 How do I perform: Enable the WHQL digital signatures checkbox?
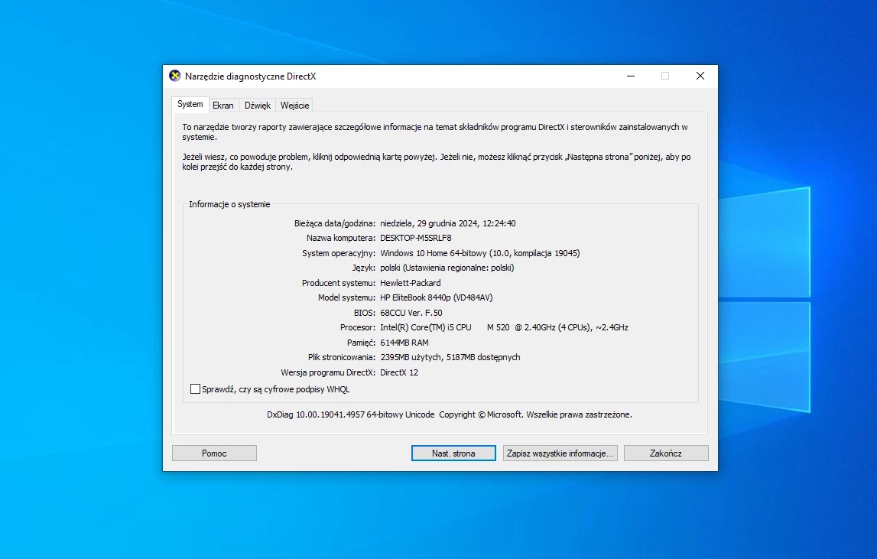point(195,389)
